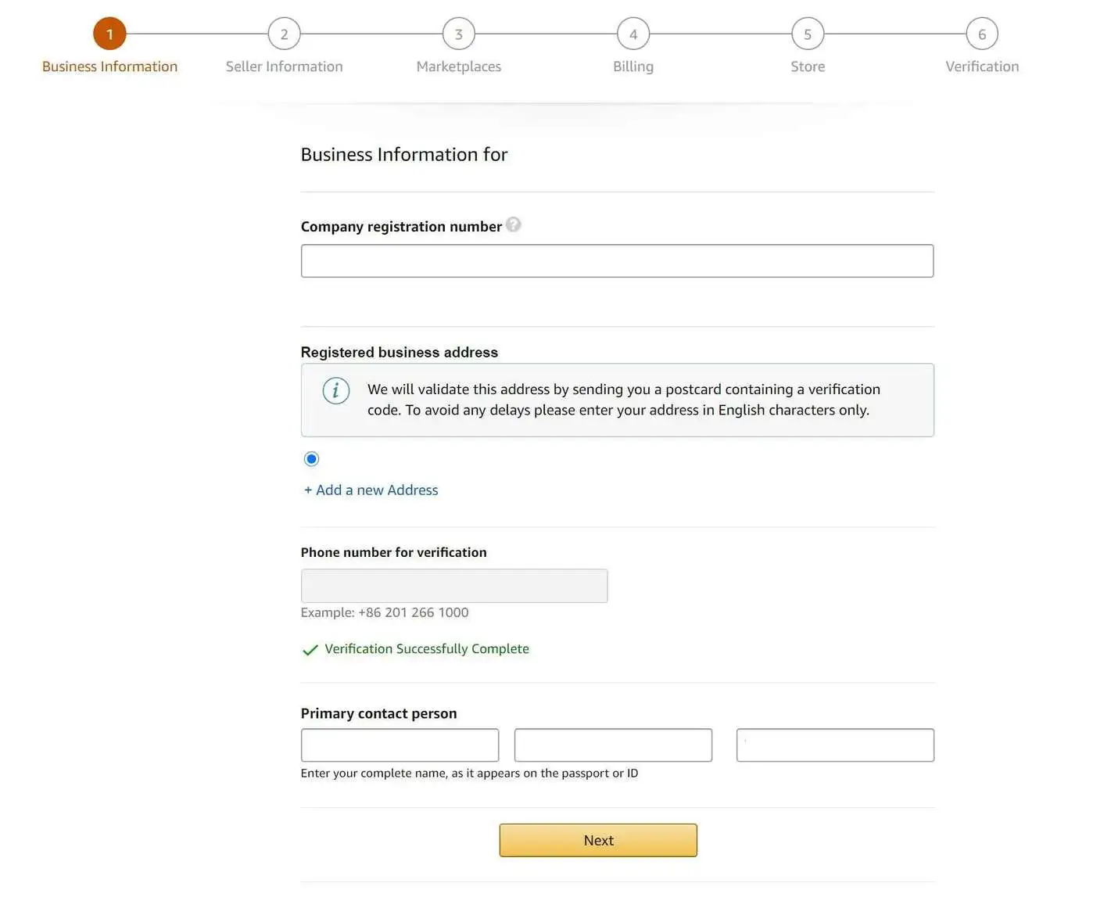Viewport: 1093px width, 901px height.
Task: Click the phone number verification input field
Action: 453,585
